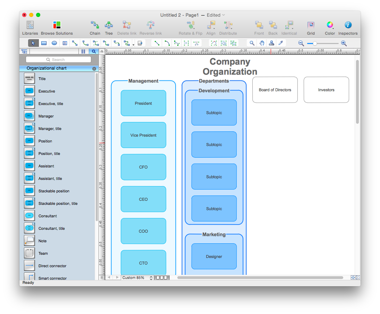Select the Note shape
380x314 pixels.
[29, 241]
